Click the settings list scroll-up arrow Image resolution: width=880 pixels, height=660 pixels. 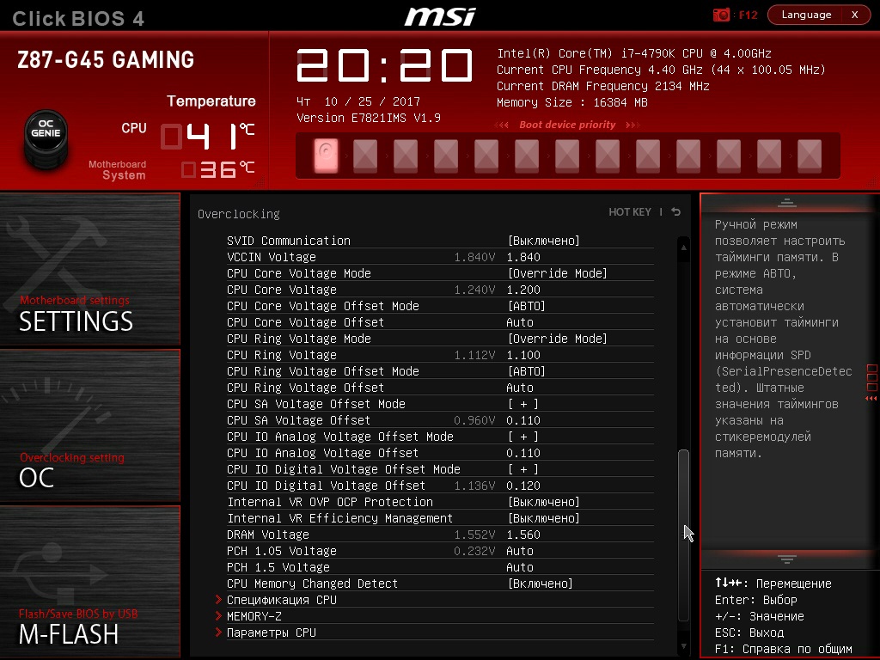pos(683,247)
